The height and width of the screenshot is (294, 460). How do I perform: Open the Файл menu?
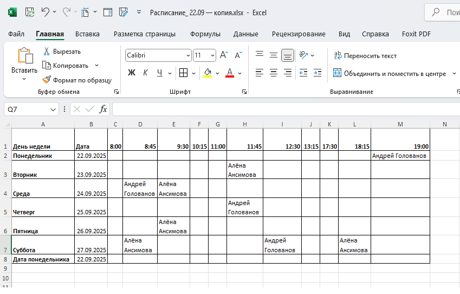pyautogui.click(x=16, y=34)
